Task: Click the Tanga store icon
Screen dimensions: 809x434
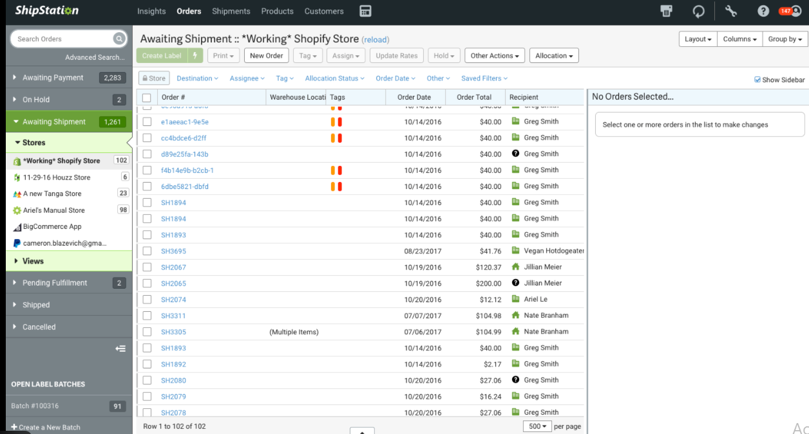Action: click(17, 194)
